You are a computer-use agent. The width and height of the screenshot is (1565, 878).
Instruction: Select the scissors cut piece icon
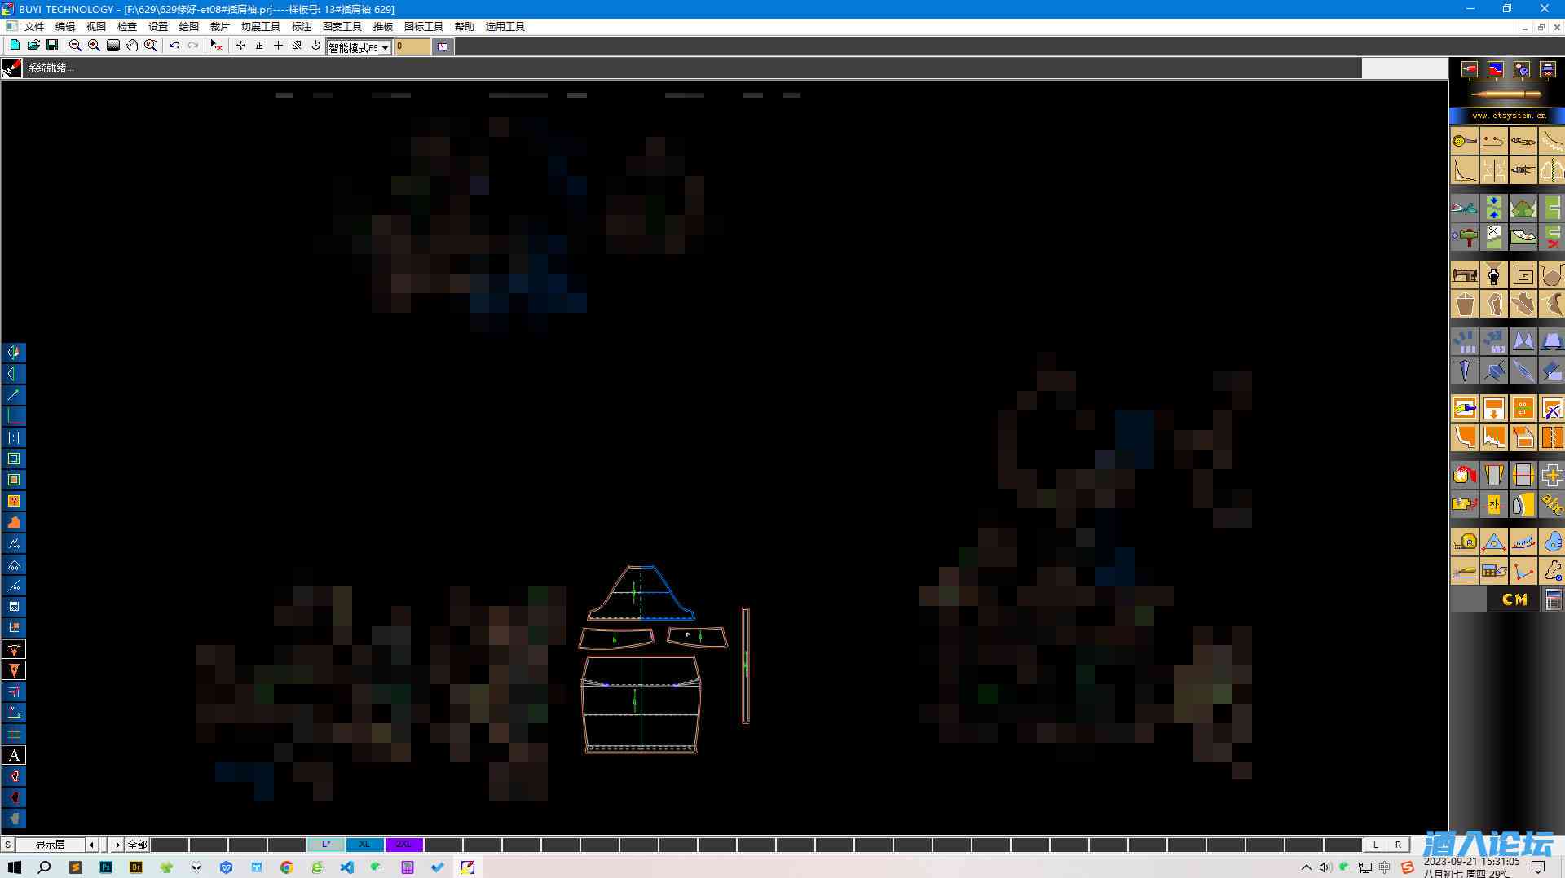(1494, 237)
